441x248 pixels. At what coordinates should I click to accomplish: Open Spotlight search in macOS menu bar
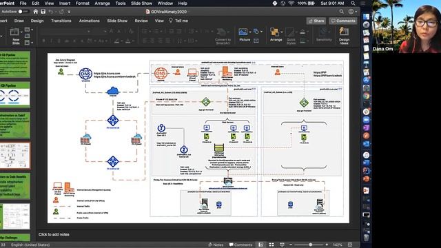(353, 3)
